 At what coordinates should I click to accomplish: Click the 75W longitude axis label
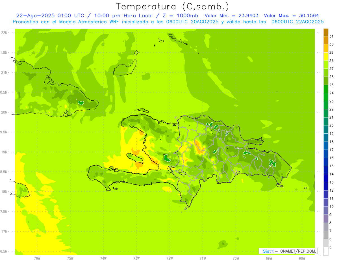pyautogui.click(x=70, y=258)
